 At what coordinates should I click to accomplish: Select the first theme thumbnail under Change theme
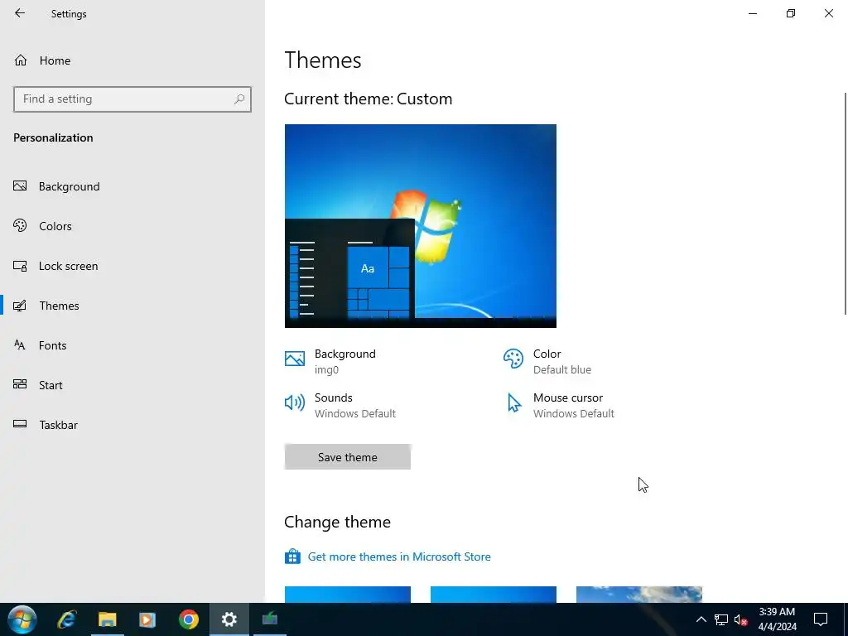348,595
